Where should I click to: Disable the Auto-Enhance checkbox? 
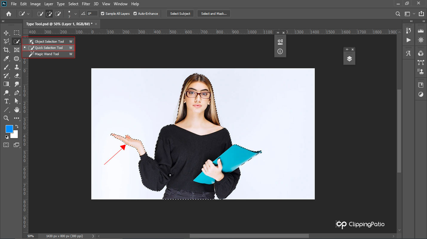pos(135,14)
